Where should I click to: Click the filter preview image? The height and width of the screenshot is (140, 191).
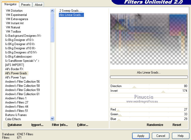tap(149, 39)
